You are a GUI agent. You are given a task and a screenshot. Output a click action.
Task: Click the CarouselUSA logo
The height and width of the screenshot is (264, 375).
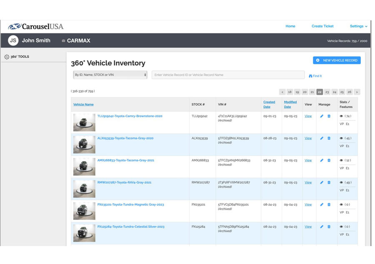36,26
